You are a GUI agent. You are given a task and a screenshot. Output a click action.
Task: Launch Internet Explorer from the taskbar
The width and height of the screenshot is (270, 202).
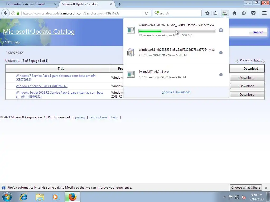[x=23, y=197]
